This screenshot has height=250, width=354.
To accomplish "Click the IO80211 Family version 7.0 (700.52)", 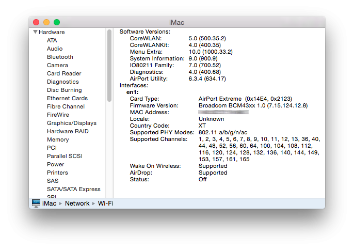I will coord(205,65).
